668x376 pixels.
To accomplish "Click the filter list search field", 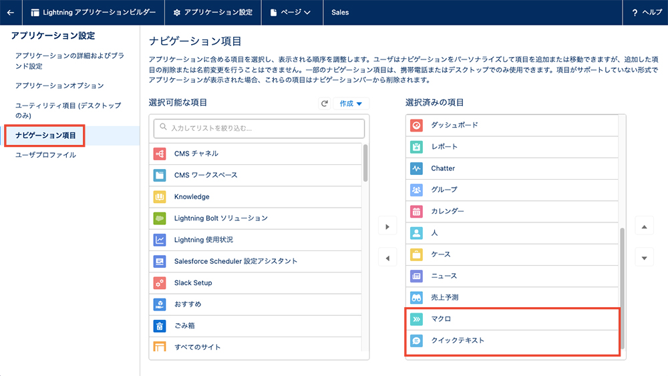I will point(259,128).
